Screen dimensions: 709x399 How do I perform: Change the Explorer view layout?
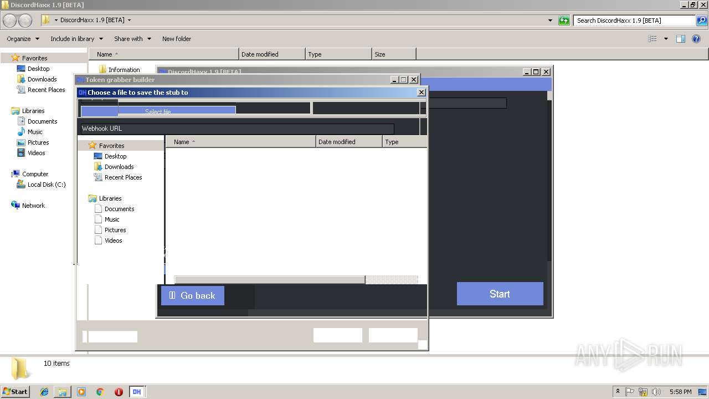pos(653,39)
